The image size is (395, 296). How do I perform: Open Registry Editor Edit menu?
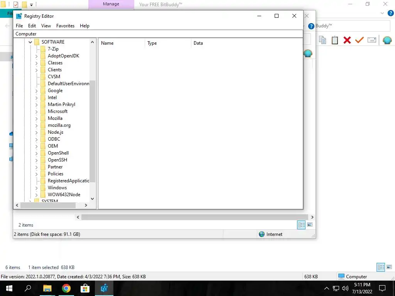tap(32, 26)
